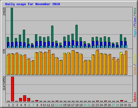Image resolution: width=138 pixels, height=108 pixels.
Task: Click the green hits bar for day 29
Action: point(121,38)
